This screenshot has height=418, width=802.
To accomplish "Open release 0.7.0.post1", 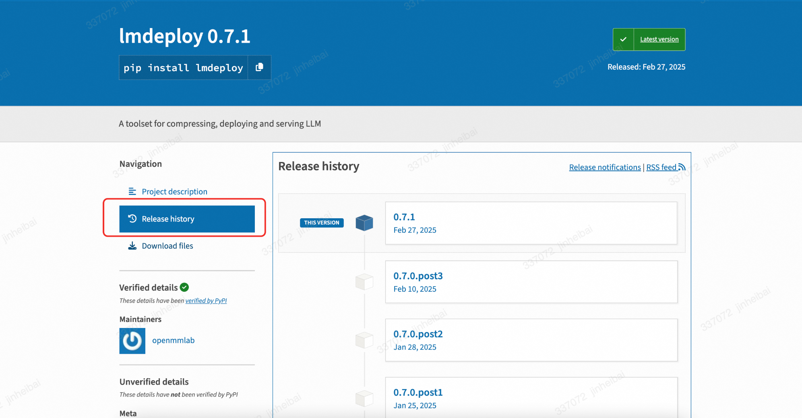I will coord(531,398).
